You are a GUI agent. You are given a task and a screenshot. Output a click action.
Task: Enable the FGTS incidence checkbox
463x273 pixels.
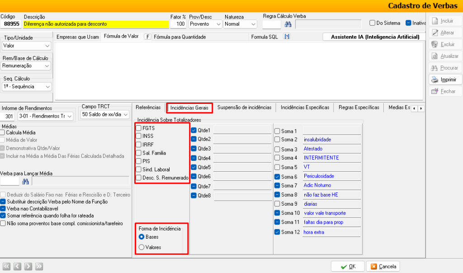[138, 128]
